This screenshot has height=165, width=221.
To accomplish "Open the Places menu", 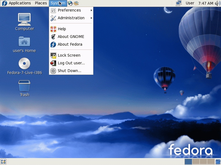I will click(x=41, y=3).
